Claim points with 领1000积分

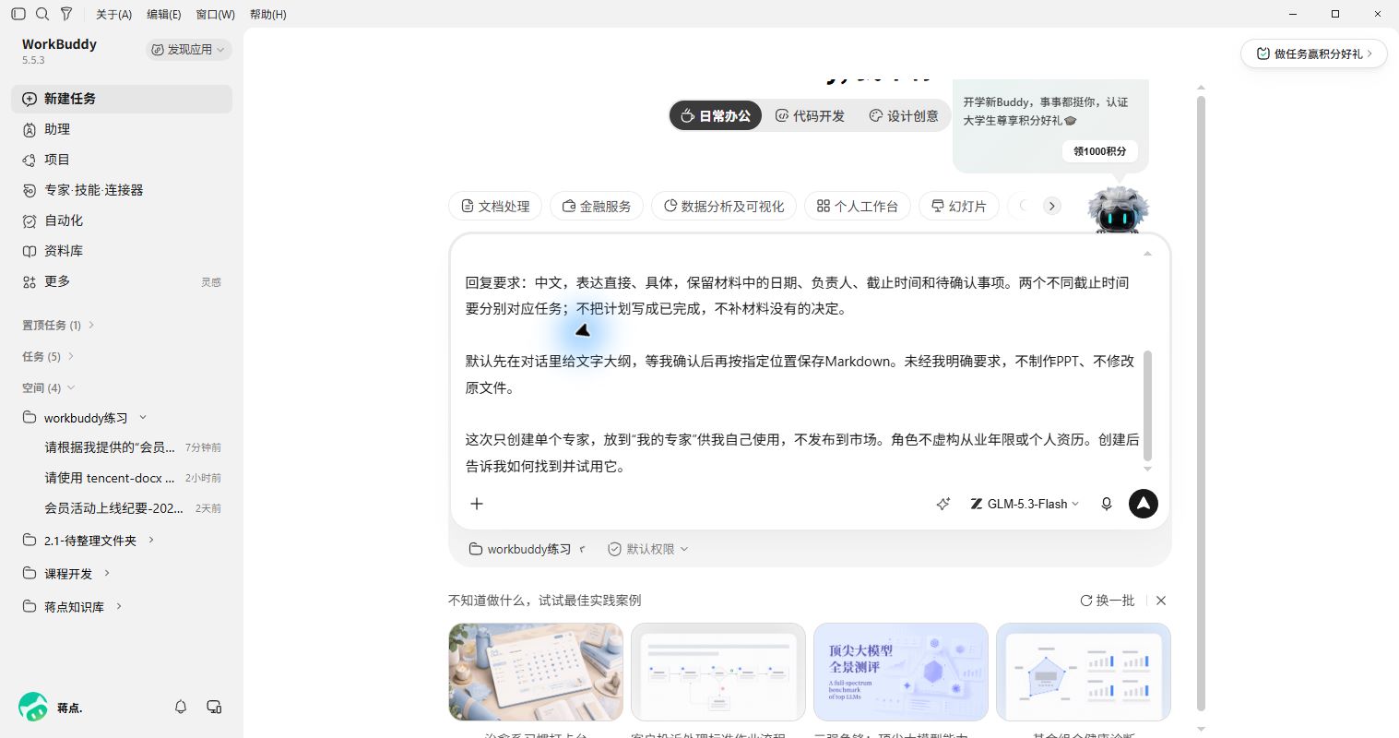coord(1100,151)
